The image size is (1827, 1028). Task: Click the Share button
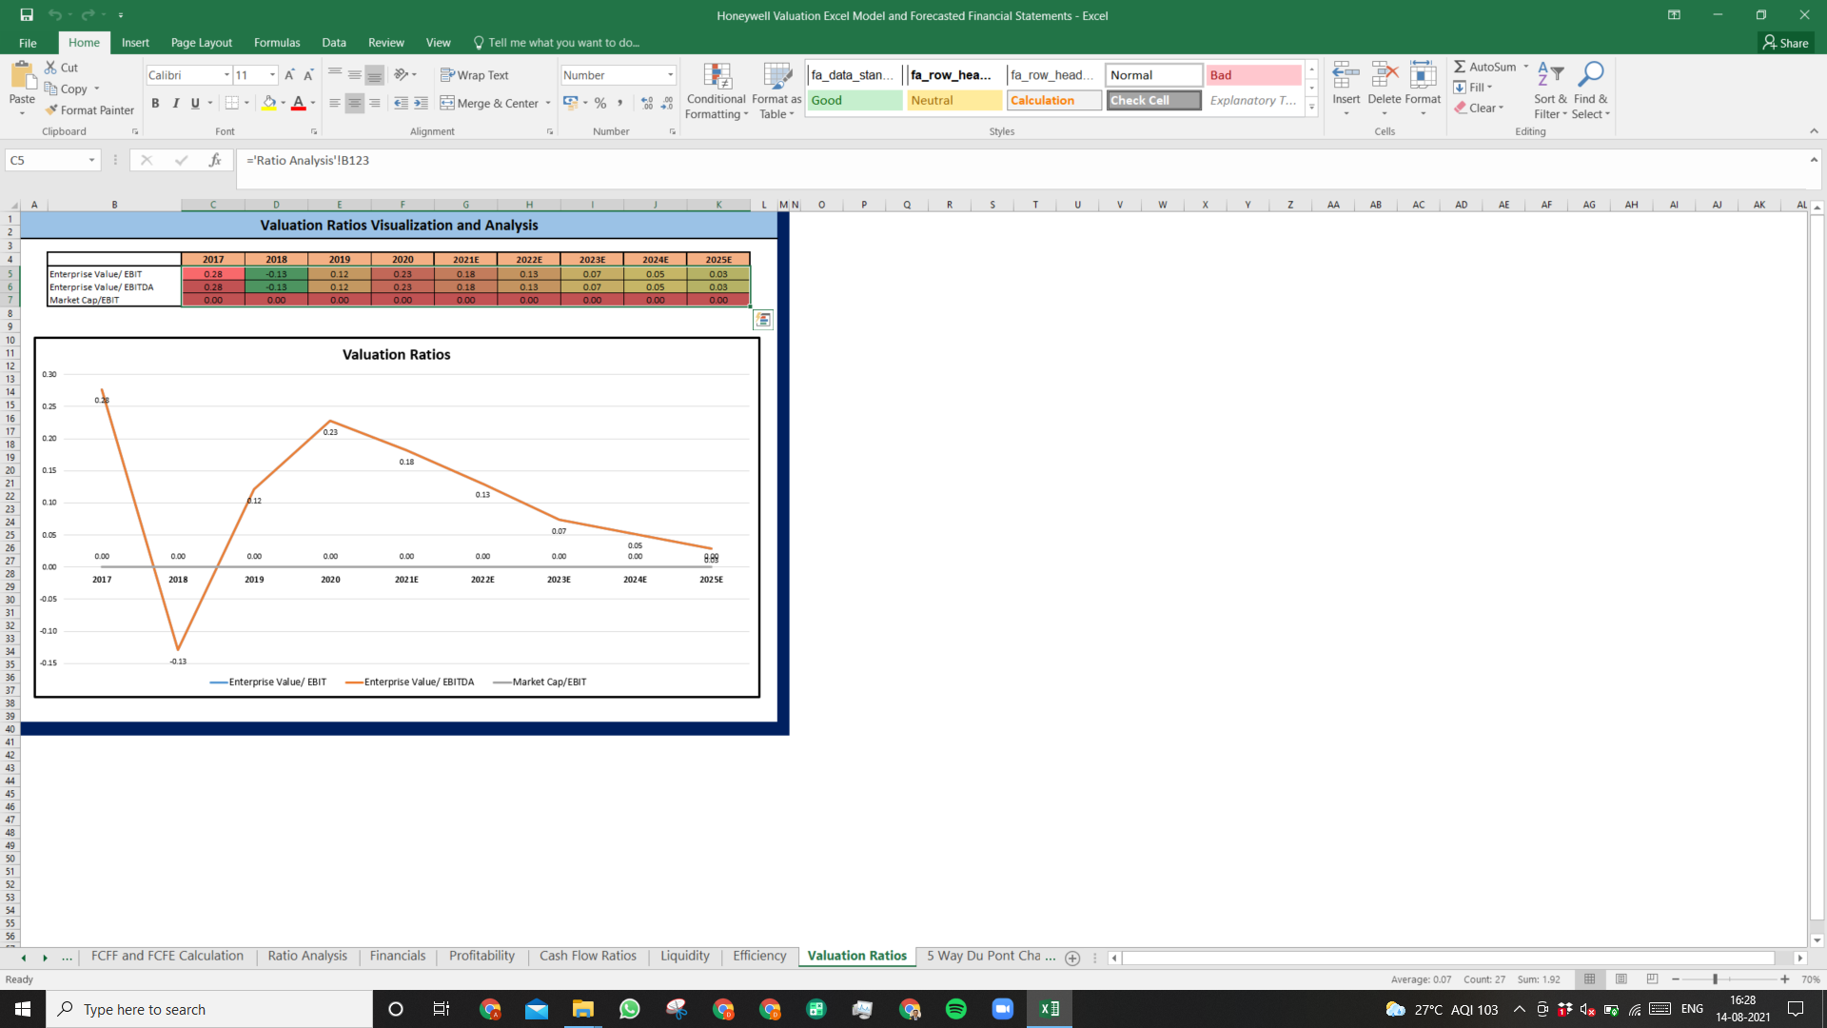point(1786,43)
